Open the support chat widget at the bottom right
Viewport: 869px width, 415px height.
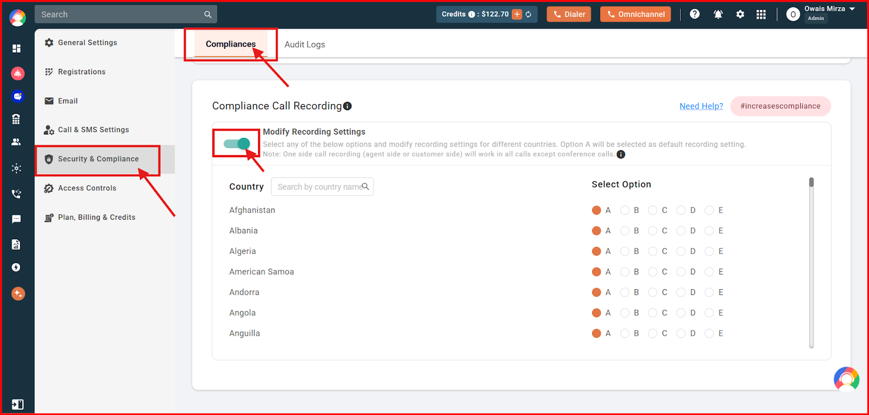point(847,379)
